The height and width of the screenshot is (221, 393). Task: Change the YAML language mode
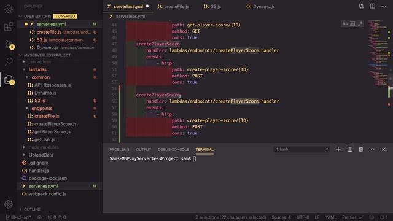point(330,217)
